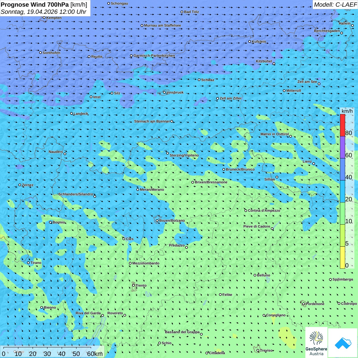Image resolution: width=358 pixels, height=358 pixels.
Task: Click the 'Prognose Wind 700hPa' title
Action: pos(35,5)
